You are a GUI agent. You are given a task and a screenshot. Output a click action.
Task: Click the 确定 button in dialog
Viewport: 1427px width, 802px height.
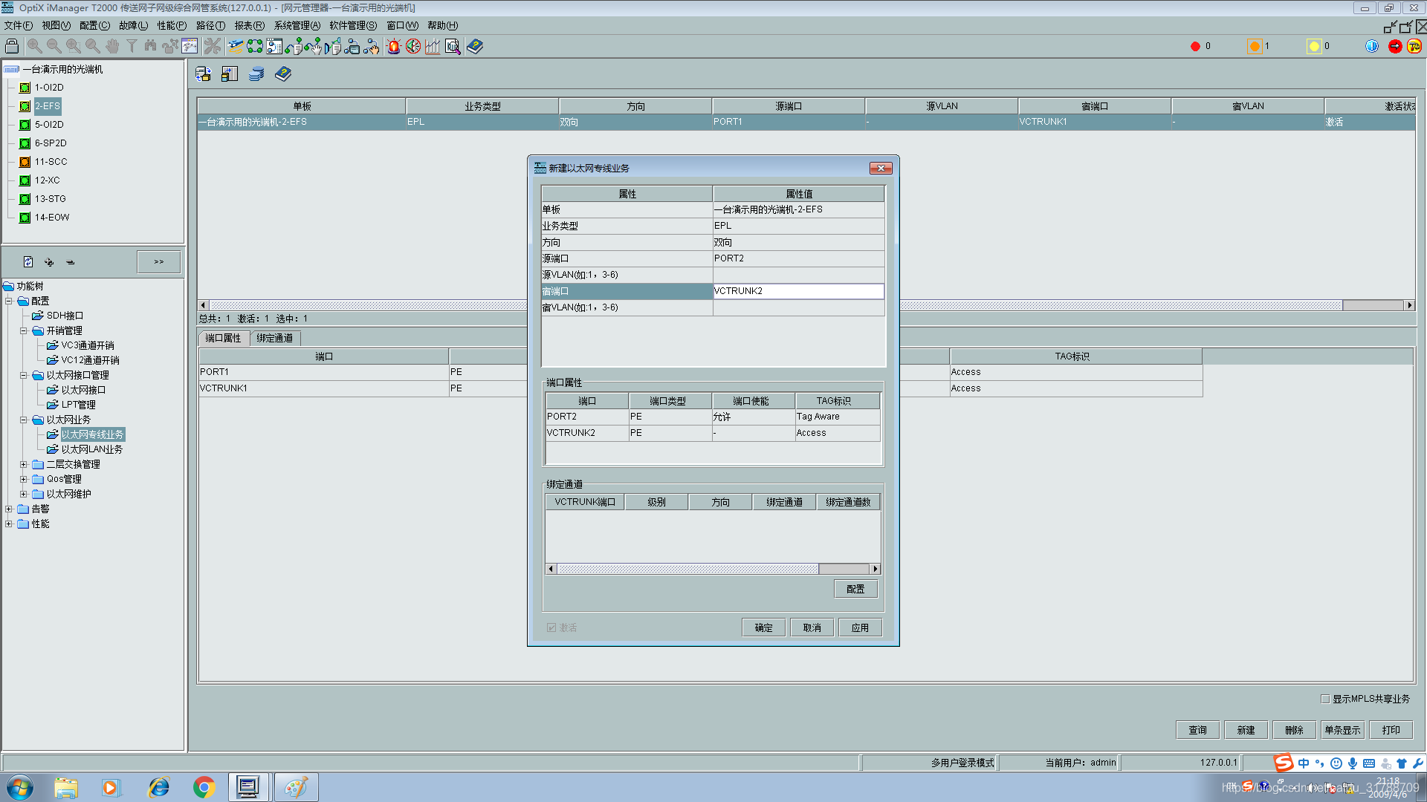pyautogui.click(x=763, y=627)
